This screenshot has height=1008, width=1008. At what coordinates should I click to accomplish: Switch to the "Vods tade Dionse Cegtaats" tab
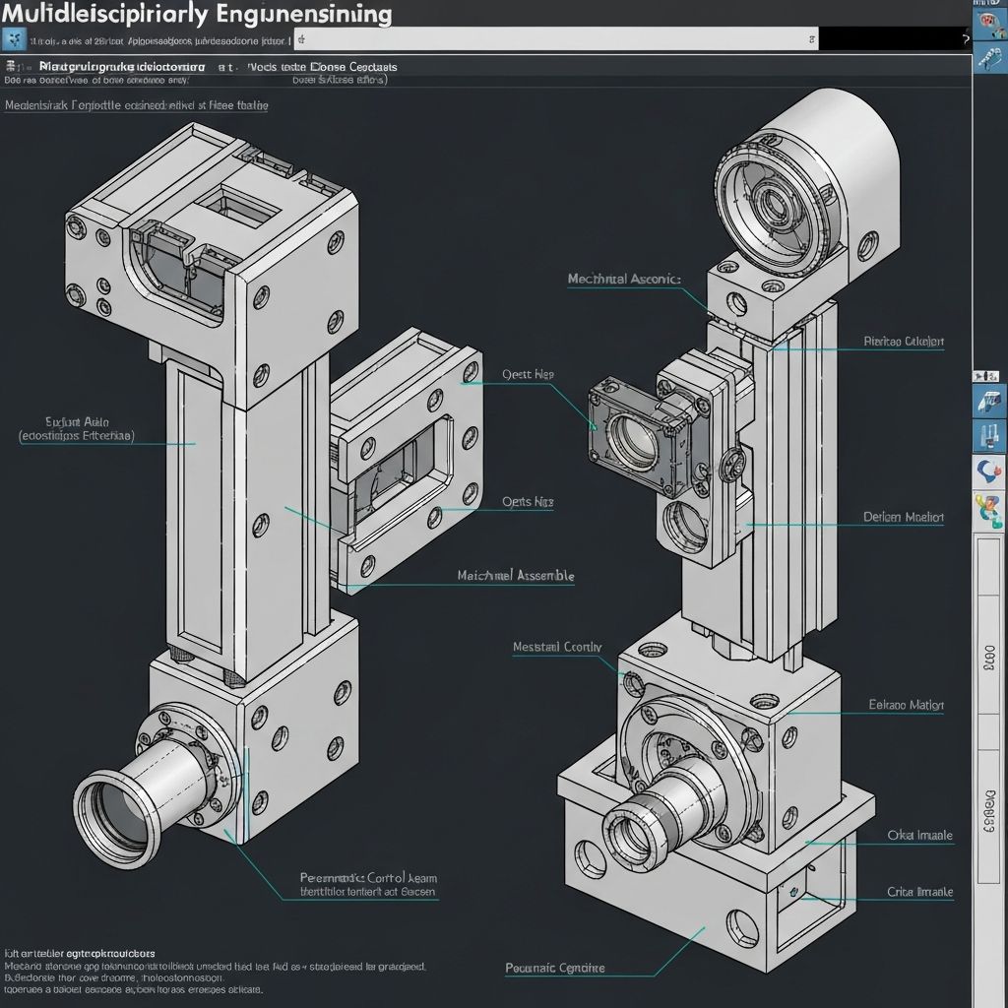(x=323, y=67)
